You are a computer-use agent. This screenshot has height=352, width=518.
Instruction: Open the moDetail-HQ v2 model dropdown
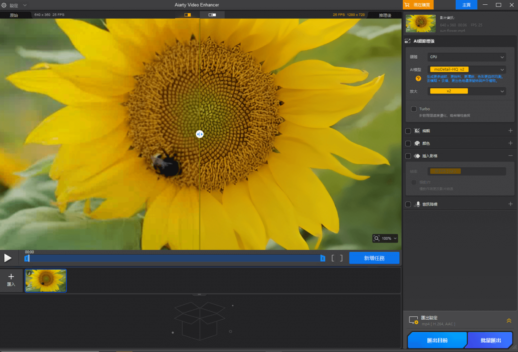click(466, 70)
